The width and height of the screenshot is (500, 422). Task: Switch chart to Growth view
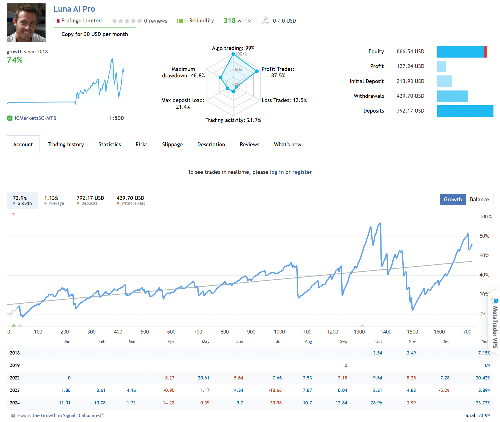click(453, 199)
